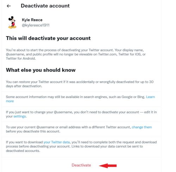Click the Deactivate button in red

coord(81,165)
